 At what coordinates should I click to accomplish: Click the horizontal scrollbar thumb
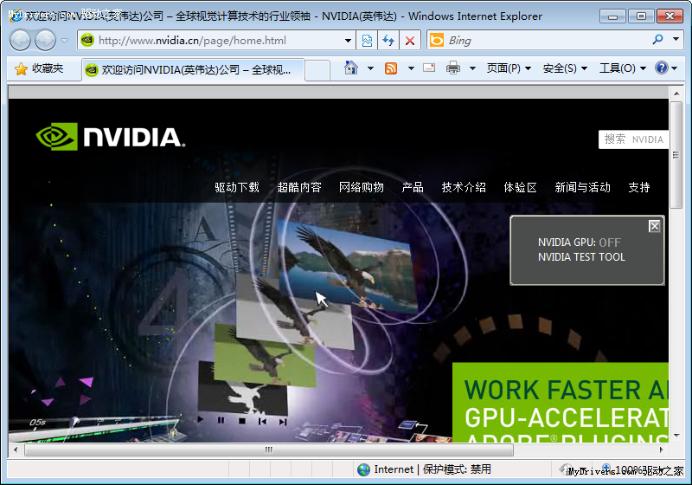click(268, 449)
